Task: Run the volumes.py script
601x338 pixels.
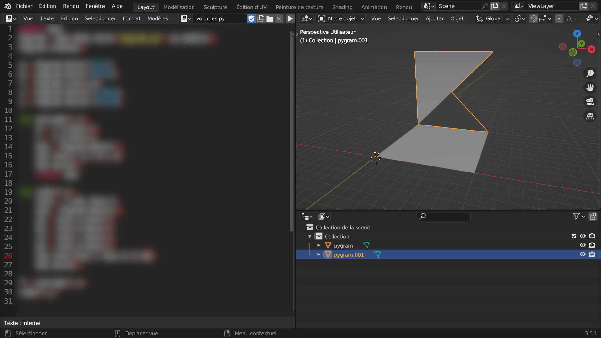Action: point(290,19)
